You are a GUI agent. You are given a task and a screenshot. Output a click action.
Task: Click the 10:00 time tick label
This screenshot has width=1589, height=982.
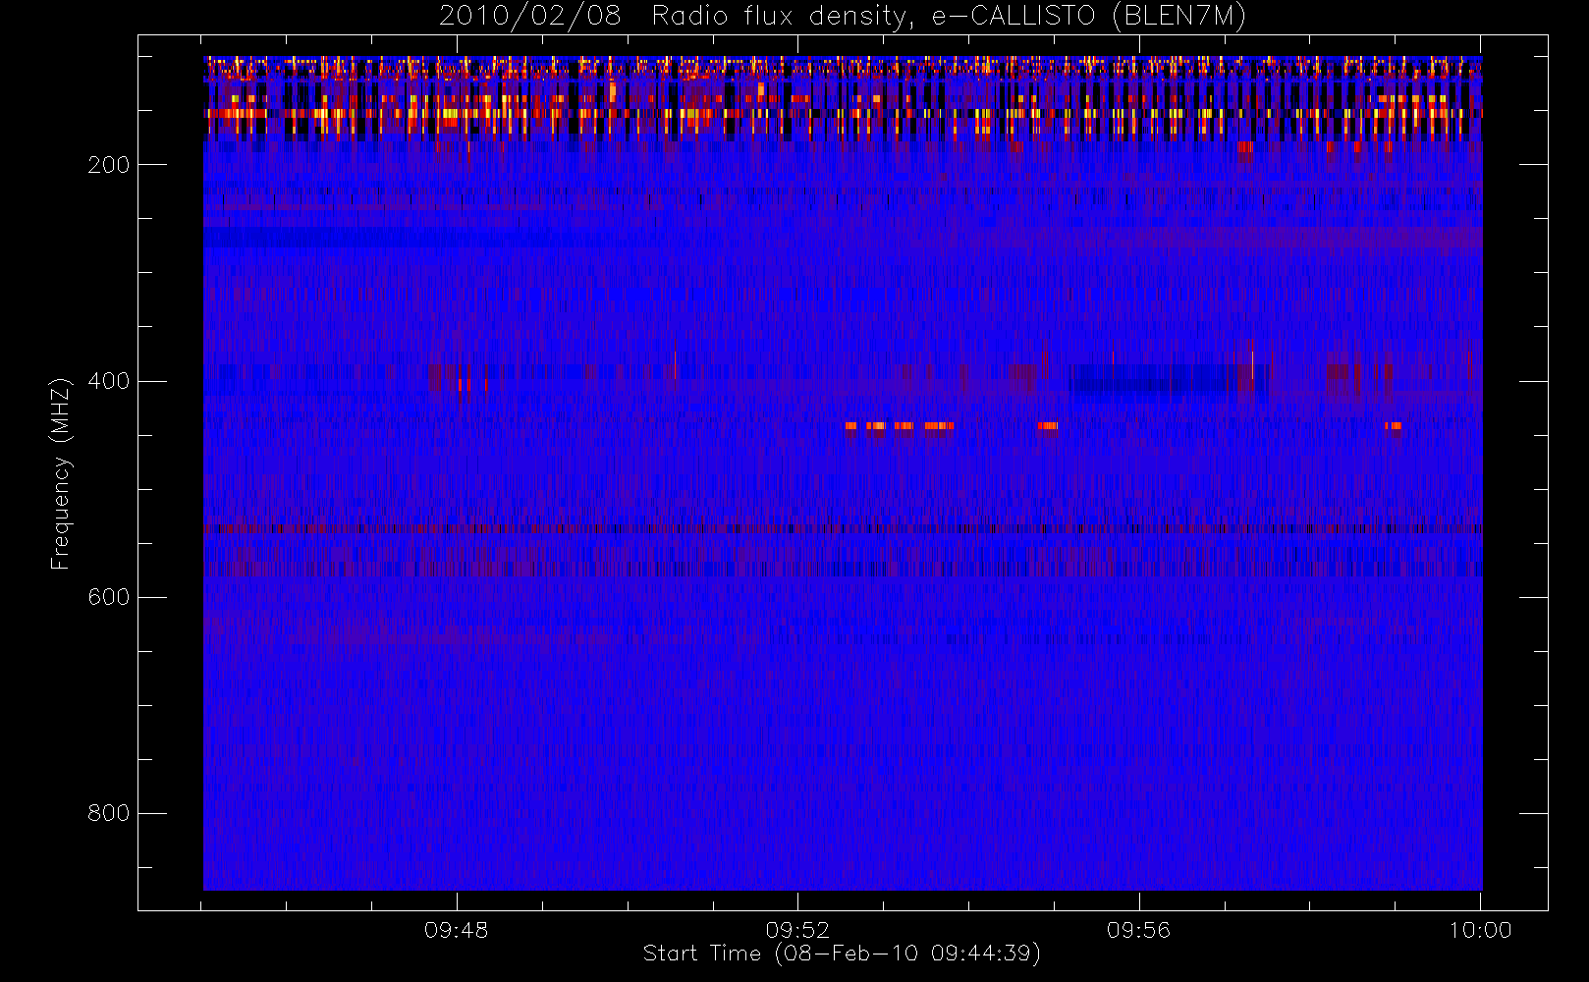(1480, 930)
